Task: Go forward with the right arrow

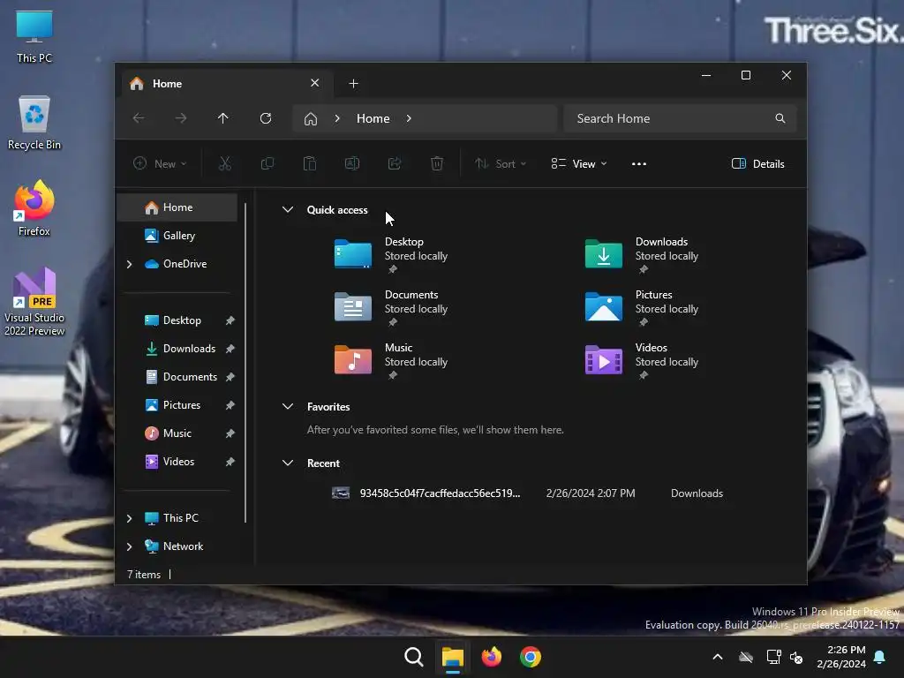Action: [x=181, y=118]
